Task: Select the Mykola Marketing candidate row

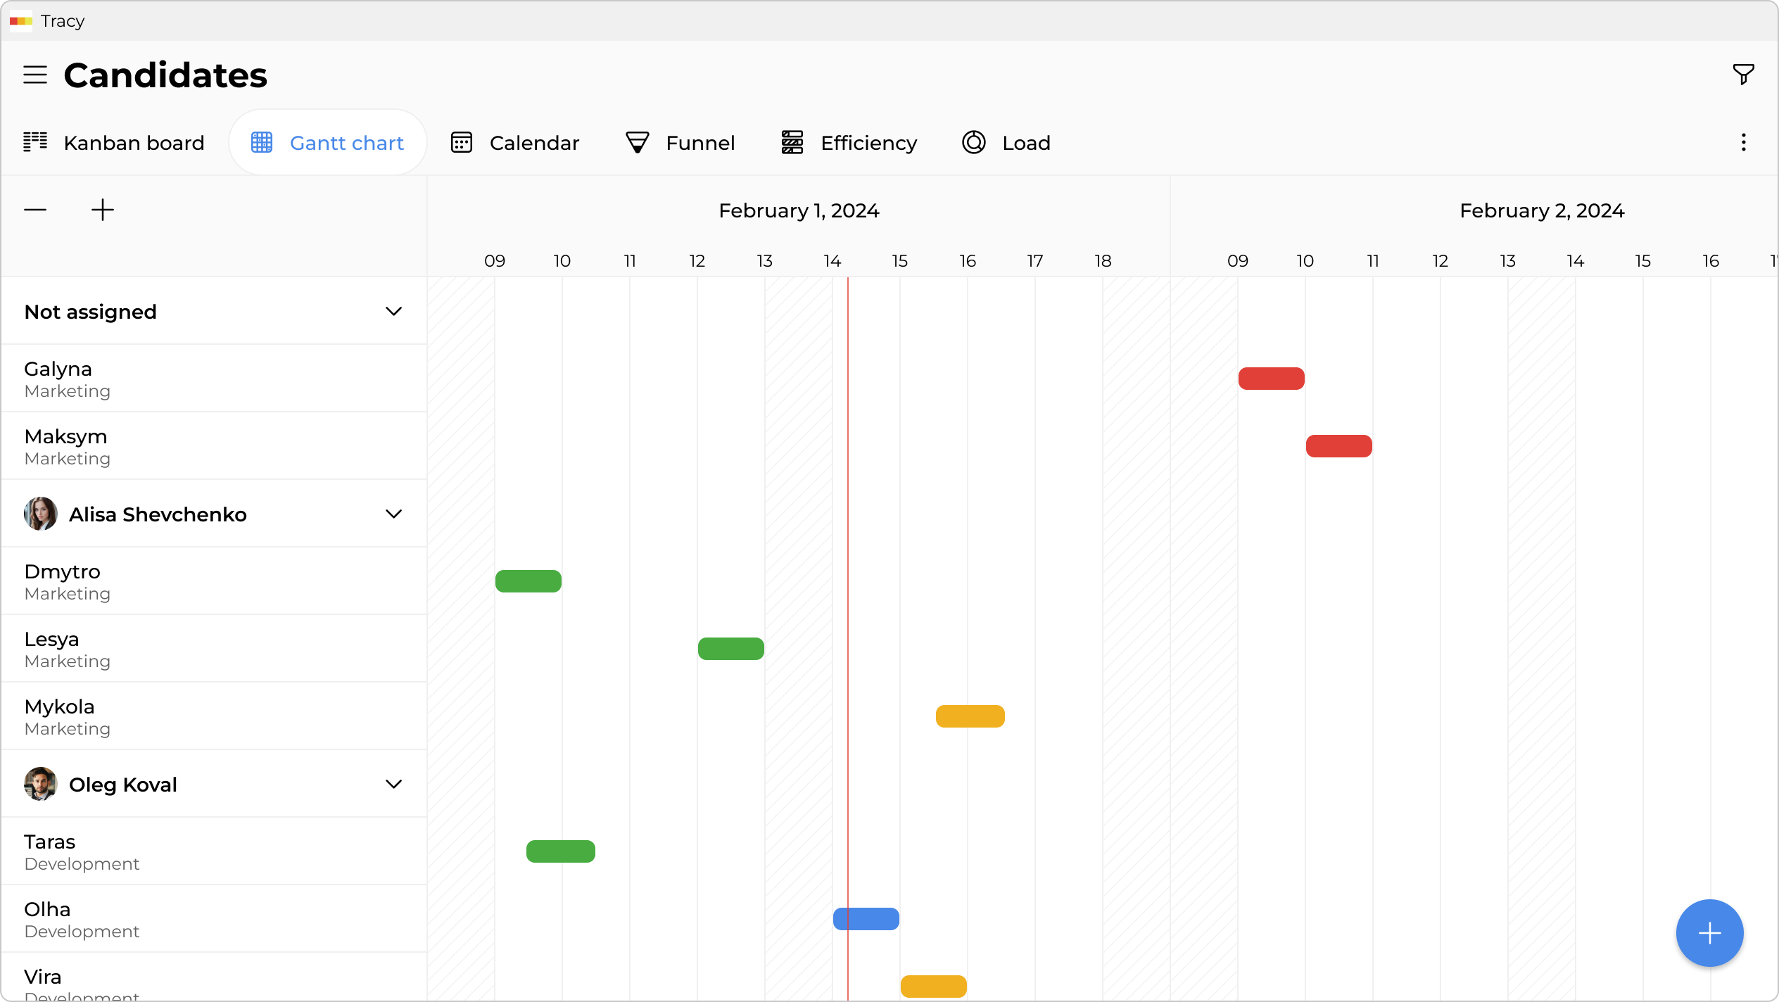Action: (x=214, y=716)
